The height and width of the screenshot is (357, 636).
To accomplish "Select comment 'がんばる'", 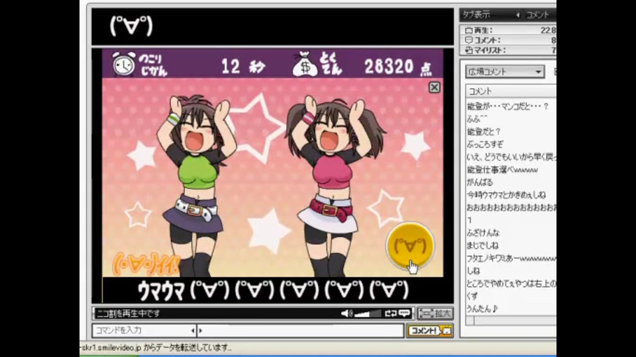I will tap(480, 182).
